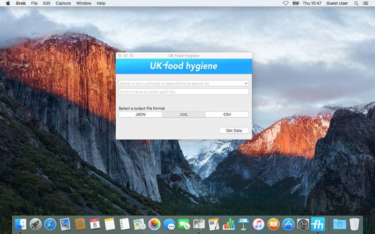Click the fh Food Hygiene dock icon
375x234 pixels.
(x=318, y=224)
